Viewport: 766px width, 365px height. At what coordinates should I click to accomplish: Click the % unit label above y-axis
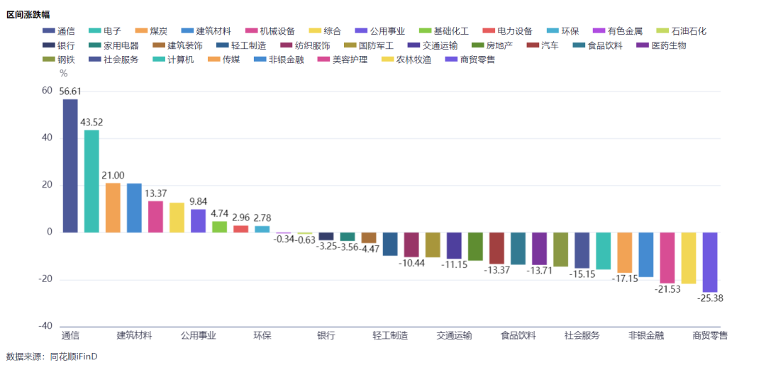click(63, 73)
